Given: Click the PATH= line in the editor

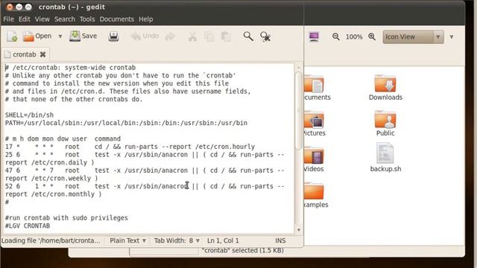Looking at the screenshot, I should coord(126,123).
